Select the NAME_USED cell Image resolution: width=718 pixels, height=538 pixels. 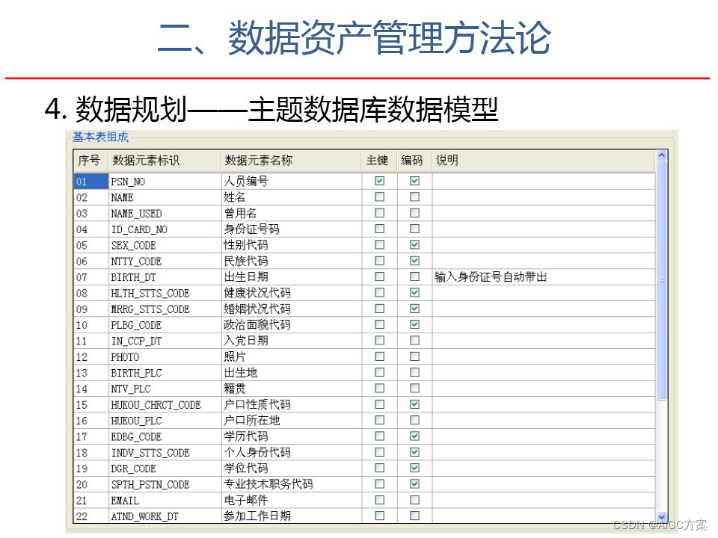pyautogui.click(x=165, y=213)
